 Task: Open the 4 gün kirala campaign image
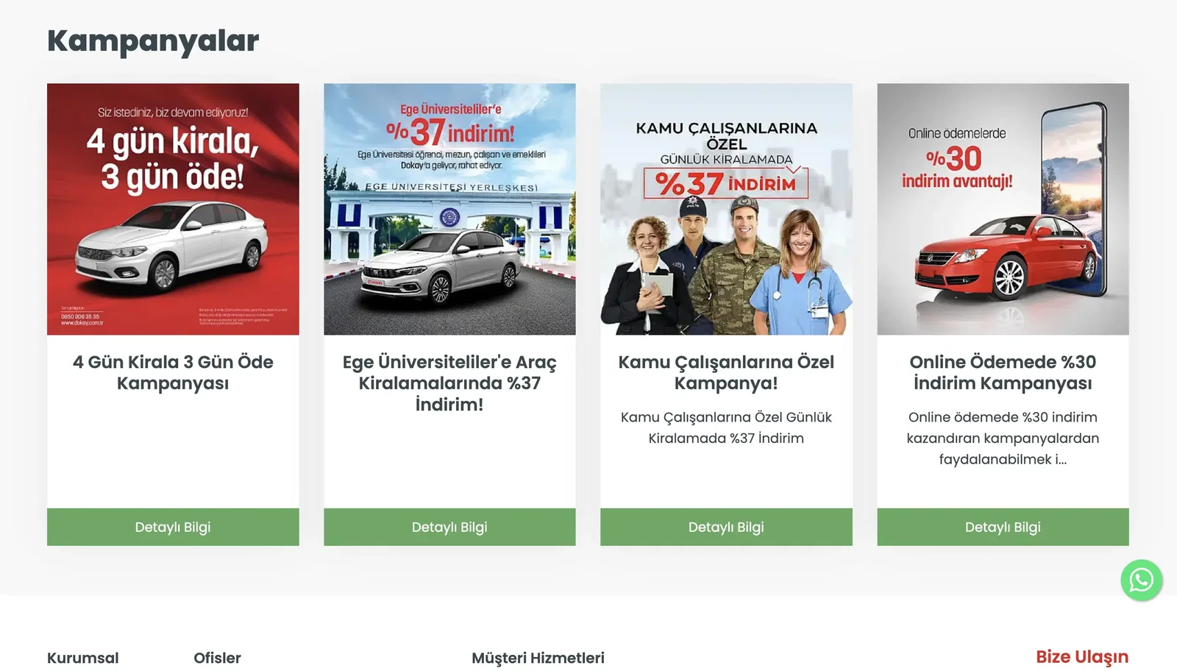173,209
